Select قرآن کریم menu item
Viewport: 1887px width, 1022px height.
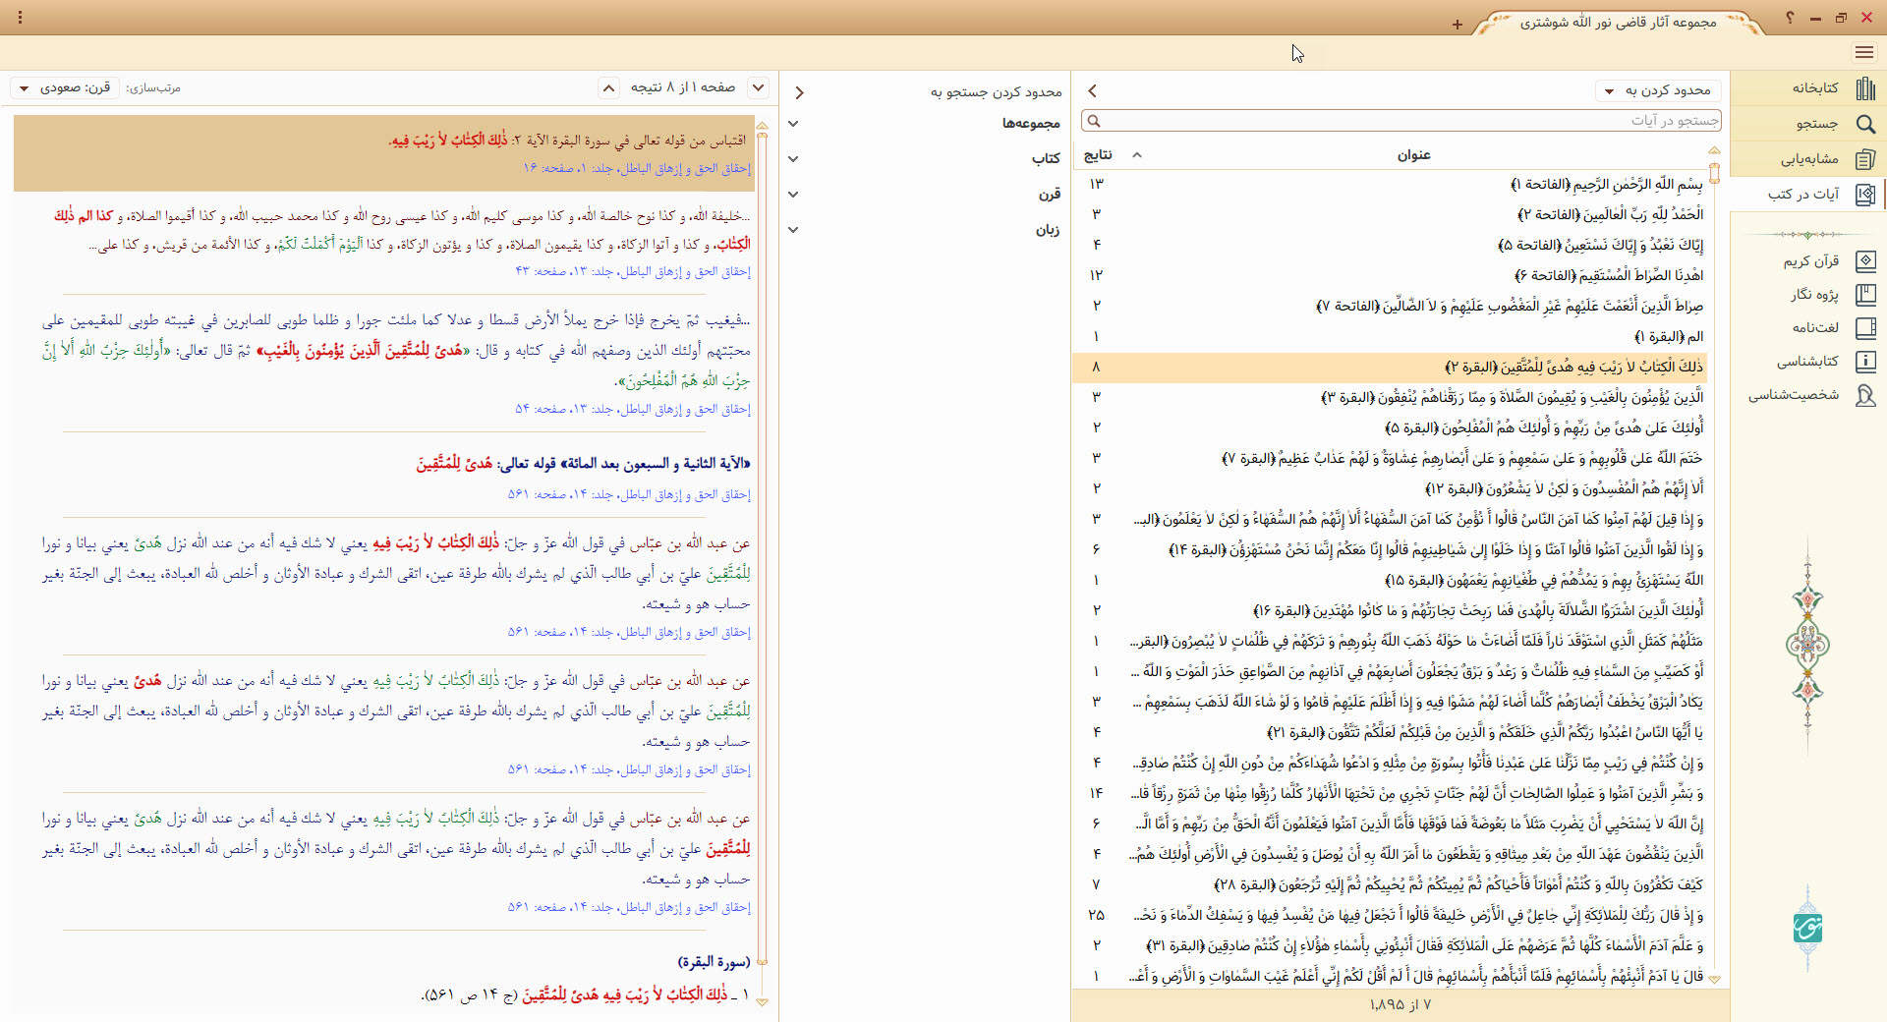[x=1811, y=261]
